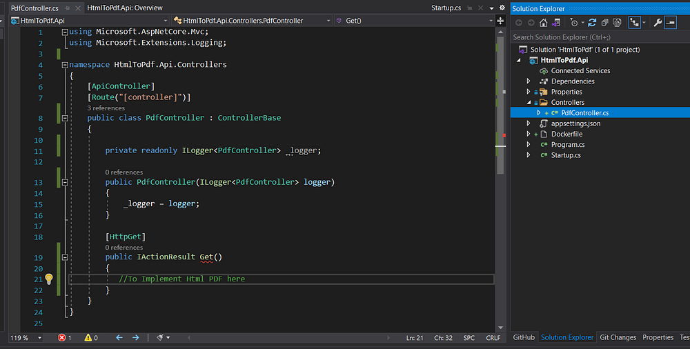Viewport: 690px width, 349px height.
Task: Click the Home icon in Solution Explorer
Action: click(x=544, y=23)
